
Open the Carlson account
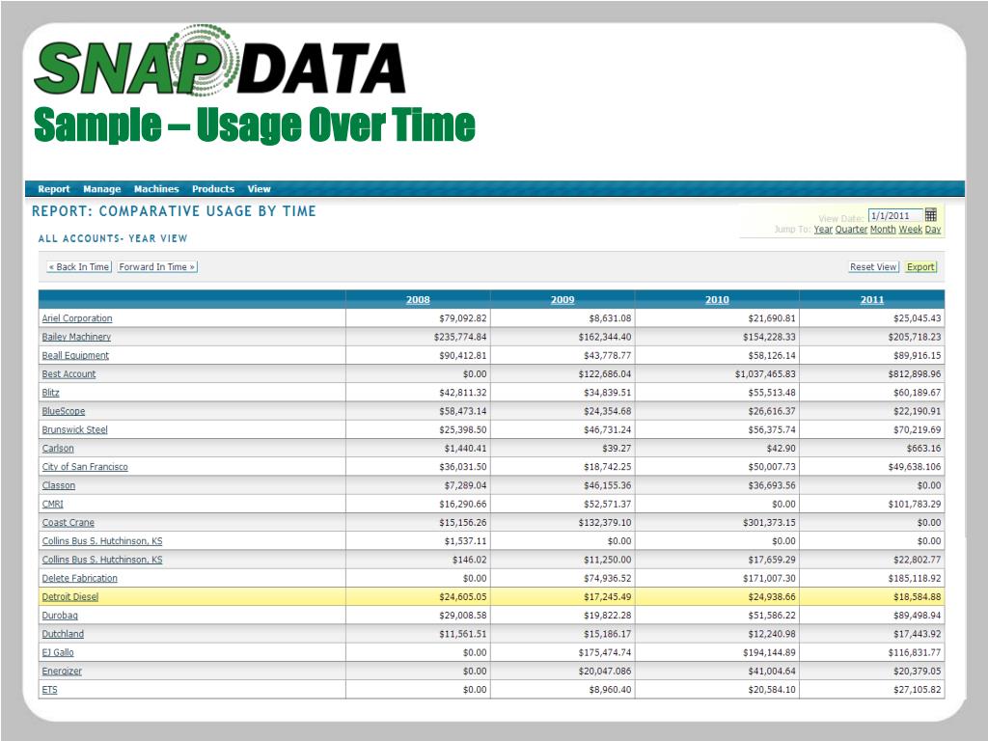[57, 449]
